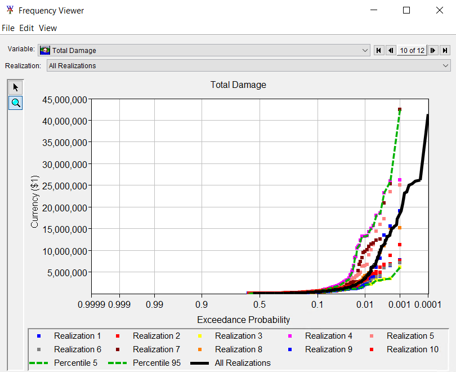456x372 pixels.
Task: Click the 10 of 12 index field
Action: (412, 51)
